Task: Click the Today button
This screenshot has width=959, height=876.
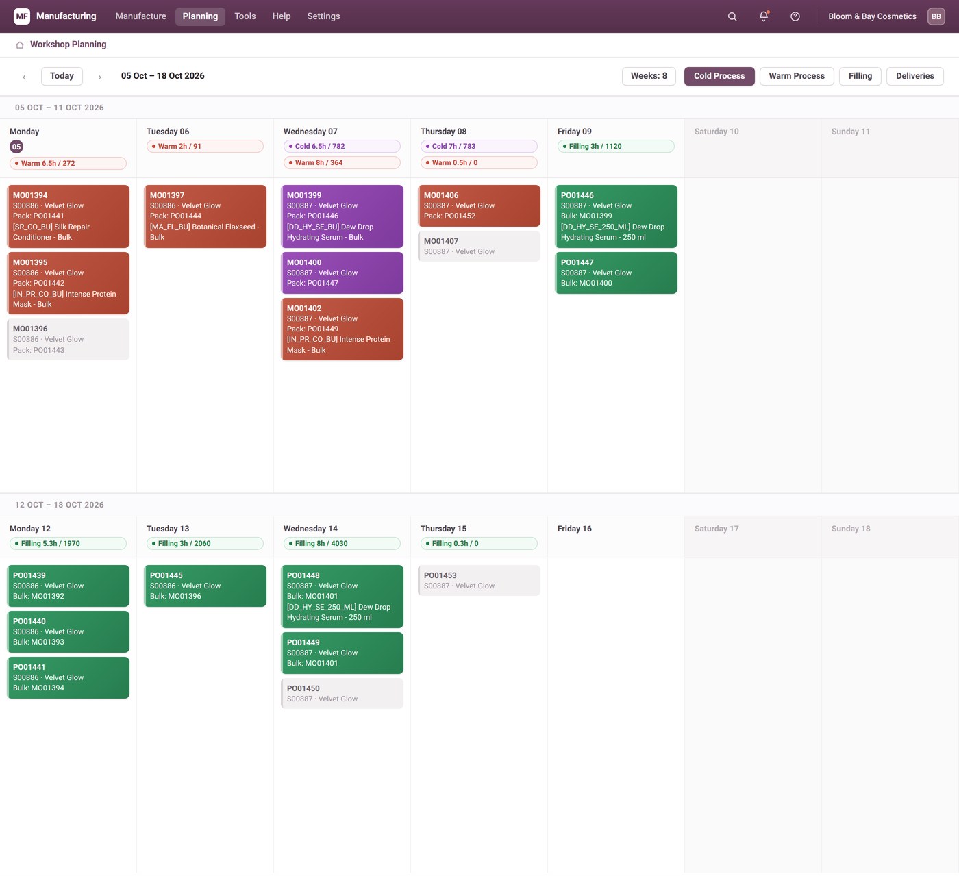Action: click(x=62, y=76)
